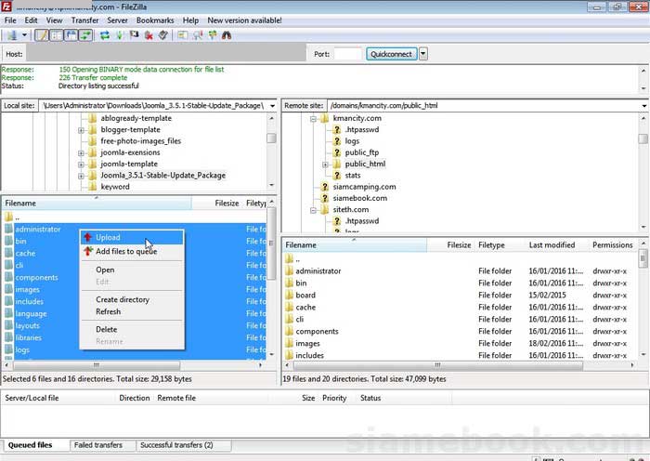Collapse the kmancity.com remote tree node

click(314, 119)
